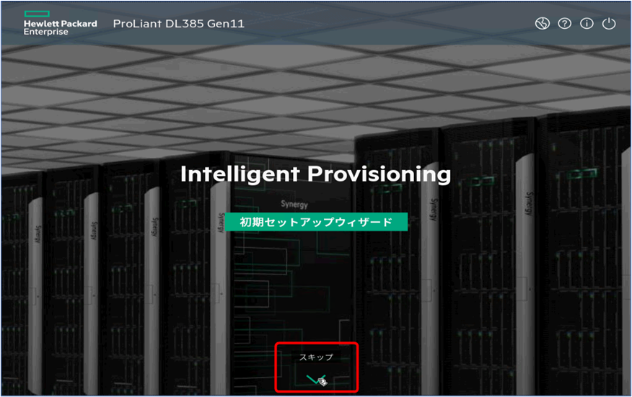Click the スキップ text label
Screen dimensions: 632x397
[x=316, y=357]
